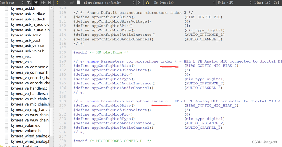The width and height of the screenshot is (282, 147).
Task: Click the file icon beside kymera_va_msg_handle
Action: click(7, 109)
